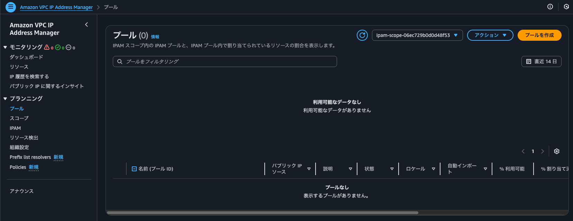The height and width of the screenshot is (221, 573).
Task: Click the 情報 link next to the title
Action: [155, 37]
